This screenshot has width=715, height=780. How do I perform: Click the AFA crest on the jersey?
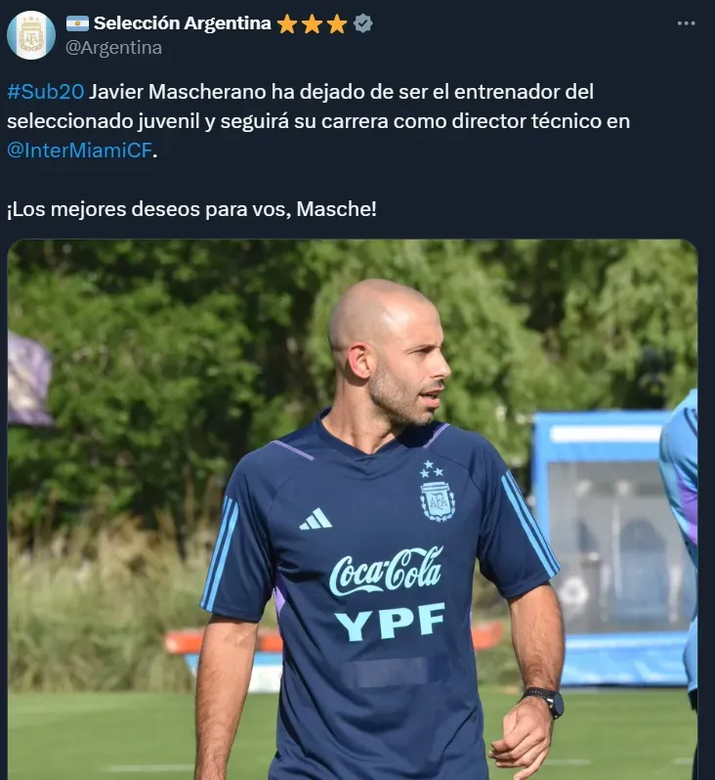tap(437, 492)
